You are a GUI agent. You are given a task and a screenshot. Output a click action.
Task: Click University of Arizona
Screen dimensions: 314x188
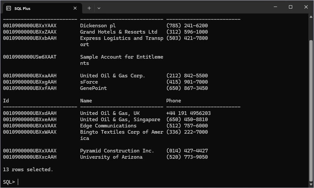tap(111, 157)
